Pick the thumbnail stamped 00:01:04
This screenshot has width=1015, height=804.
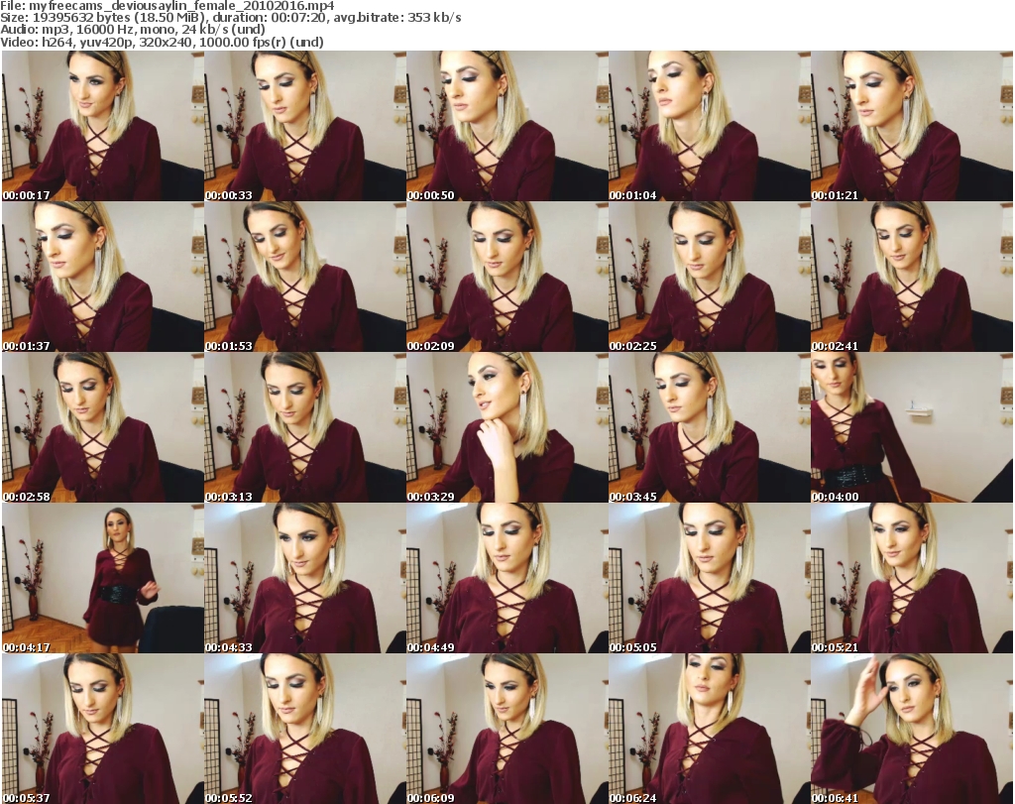pos(709,126)
